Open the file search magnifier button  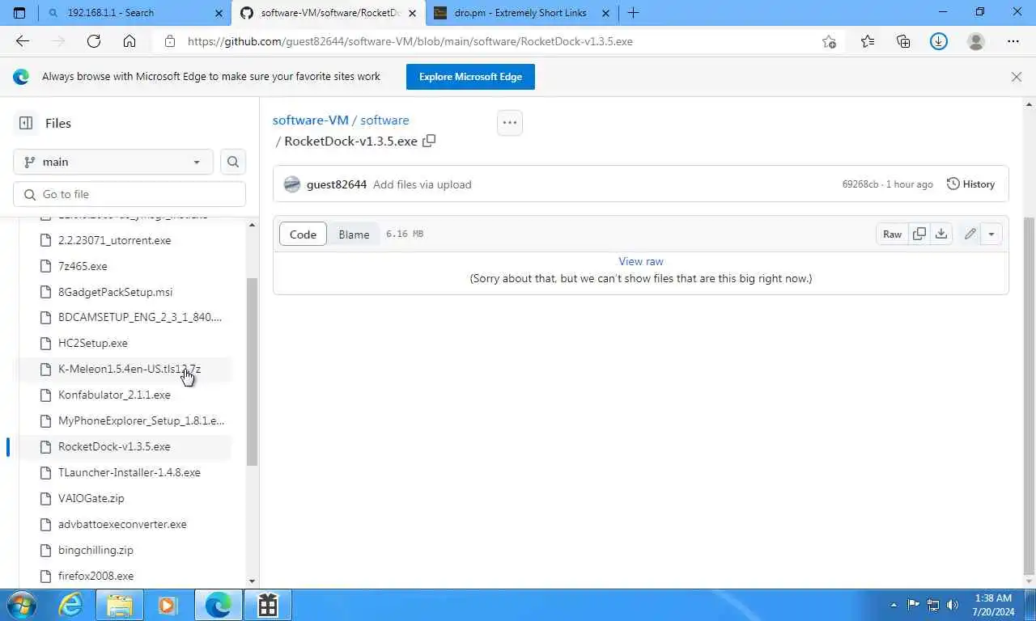[233, 162]
